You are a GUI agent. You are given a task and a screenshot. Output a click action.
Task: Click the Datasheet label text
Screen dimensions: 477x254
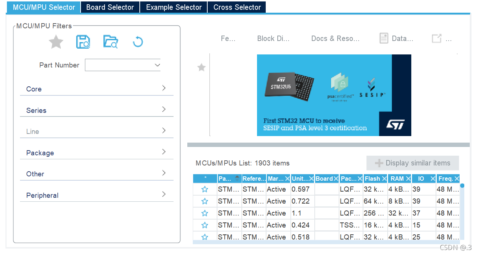[403, 38]
